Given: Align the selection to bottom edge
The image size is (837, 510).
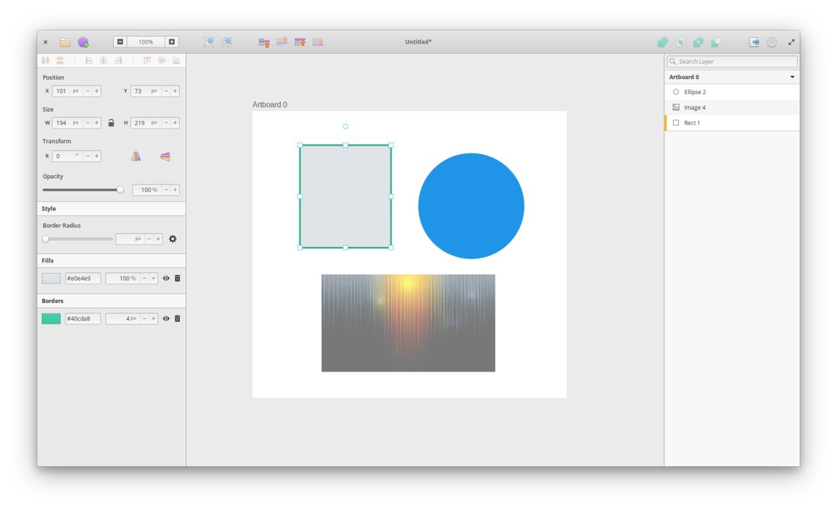Looking at the screenshot, I should tap(176, 60).
